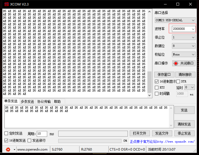The width and height of the screenshot is (199, 155).
Task: Click the 打开文件 button
Action: [x=140, y=133]
